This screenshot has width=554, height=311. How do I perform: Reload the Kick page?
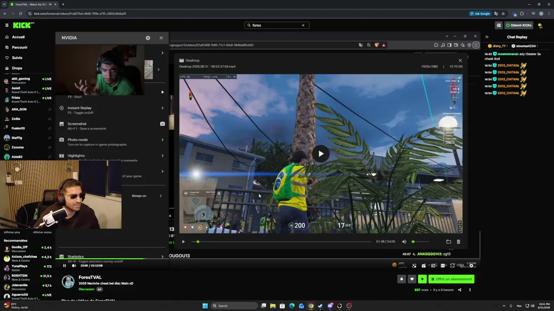pyautogui.click(x=20, y=14)
